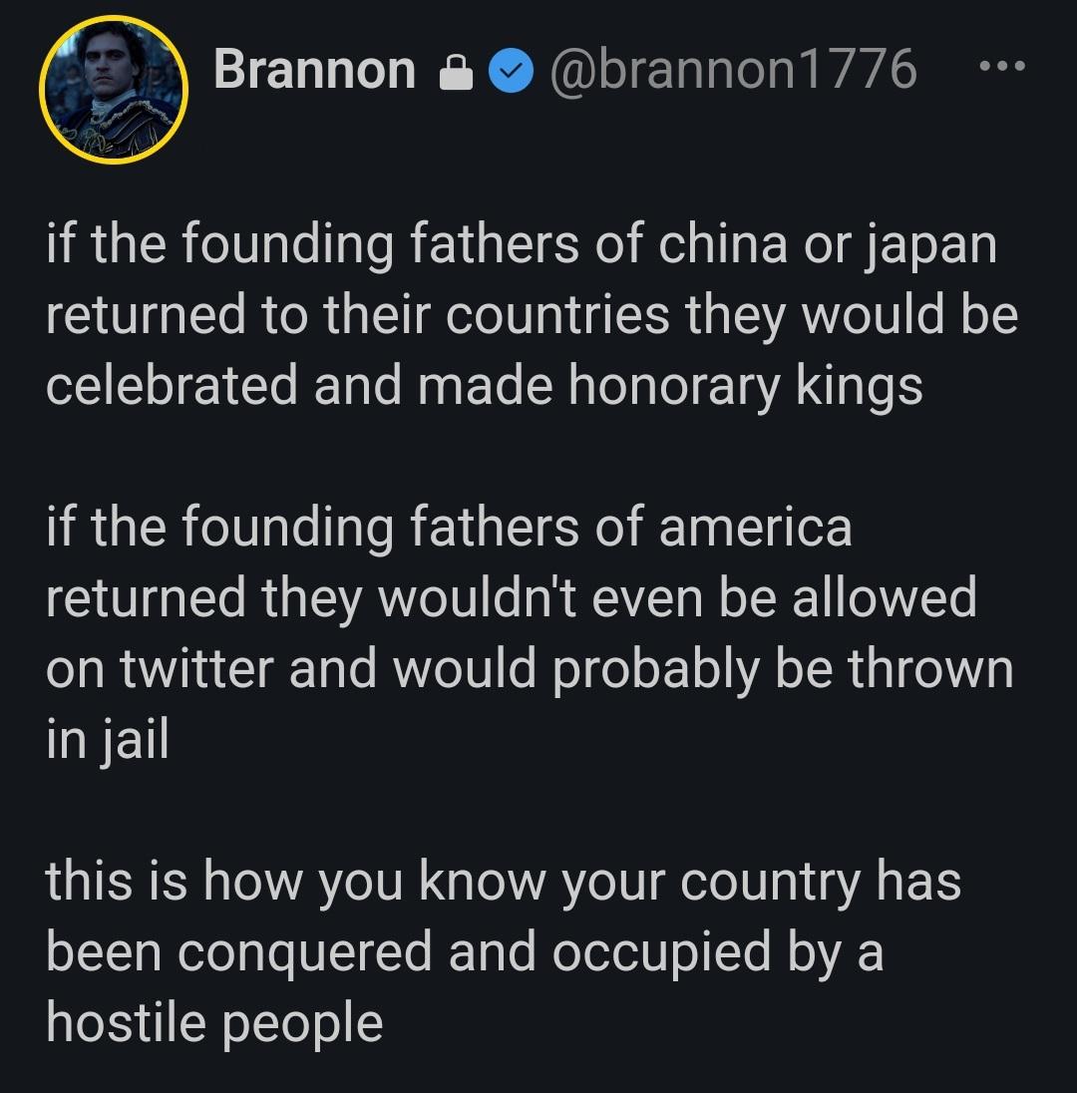Open Brannon's profile picture
The width and height of the screenshot is (1077, 1093).
[114, 90]
